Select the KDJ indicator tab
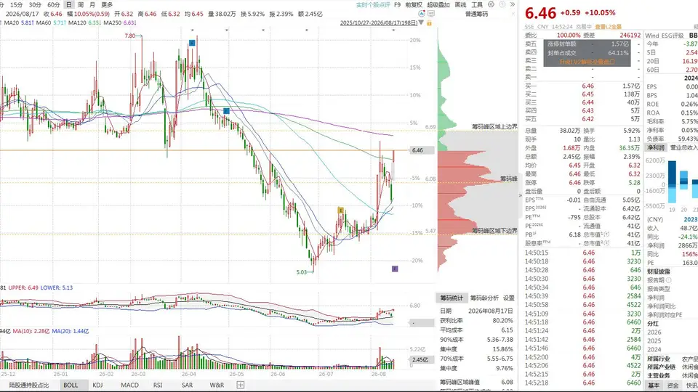The width and height of the screenshot is (698, 392). click(97, 385)
